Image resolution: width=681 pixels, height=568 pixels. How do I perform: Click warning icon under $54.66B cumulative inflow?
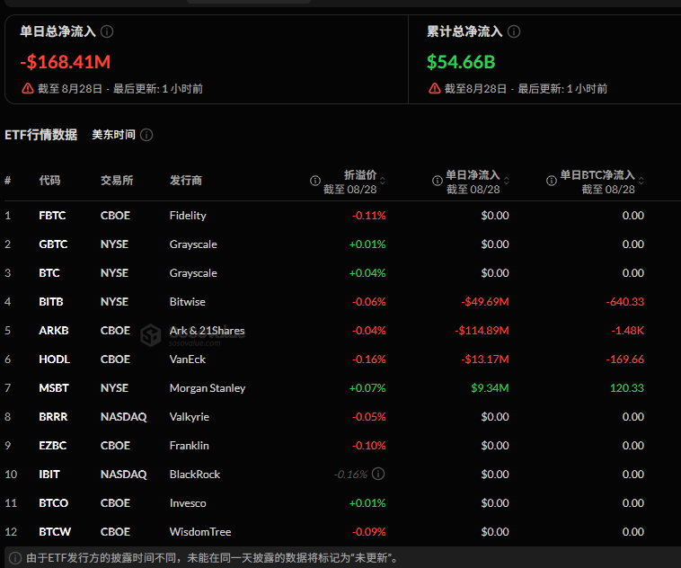pyautogui.click(x=435, y=89)
